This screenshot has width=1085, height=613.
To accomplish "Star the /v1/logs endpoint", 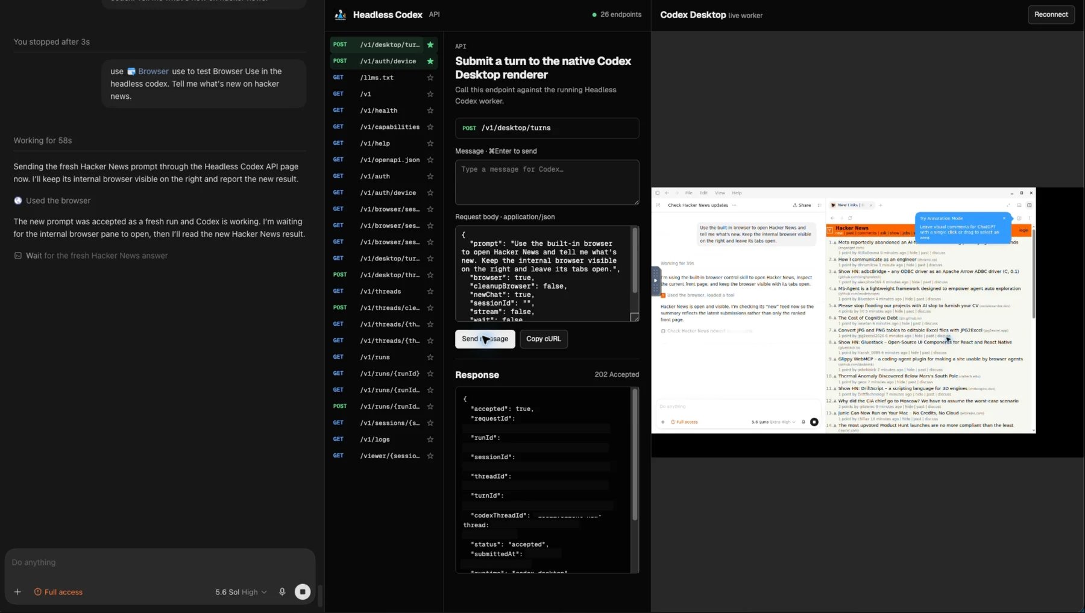I will click(x=430, y=439).
